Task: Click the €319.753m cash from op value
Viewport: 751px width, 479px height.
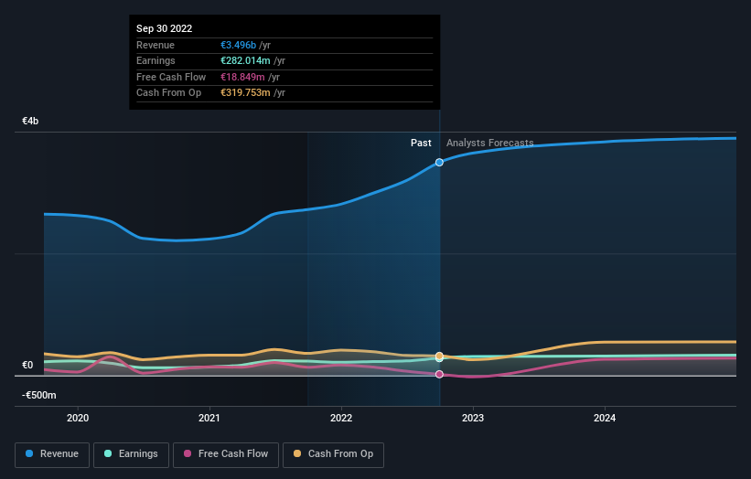Action: pyautogui.click(x=245, y=93)
